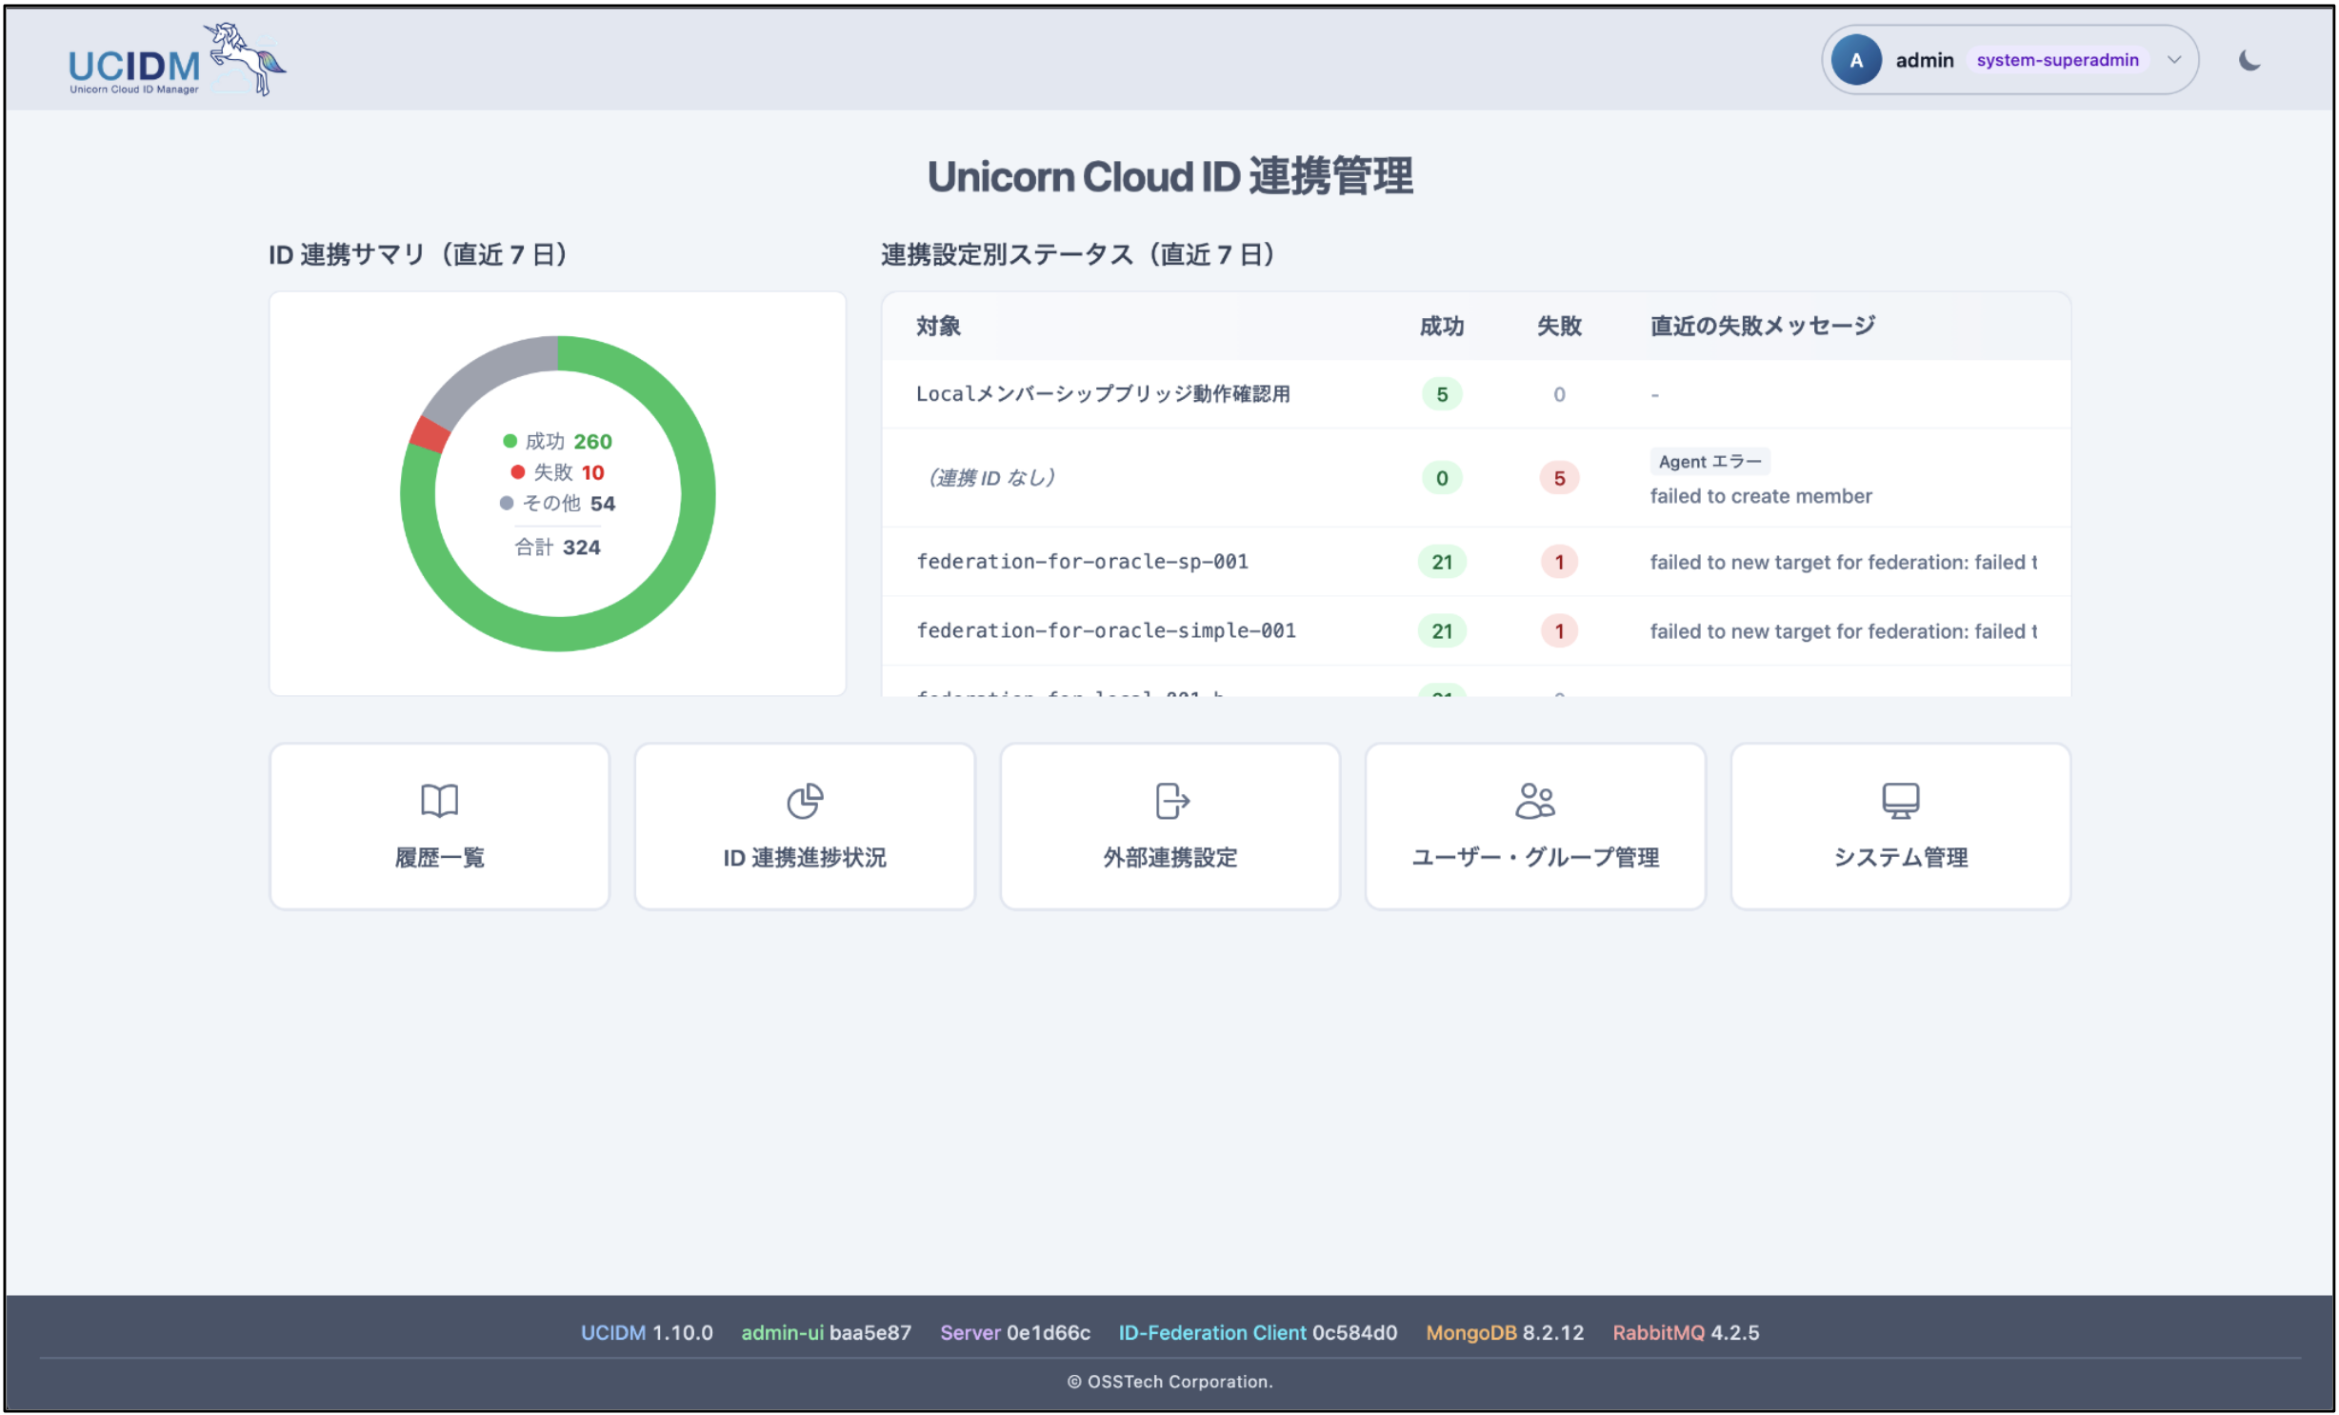The image size is (2339, 1415).
Task: Click MongoDB 8.2.12 version in footer
Action: (x=1504, y=1332)
